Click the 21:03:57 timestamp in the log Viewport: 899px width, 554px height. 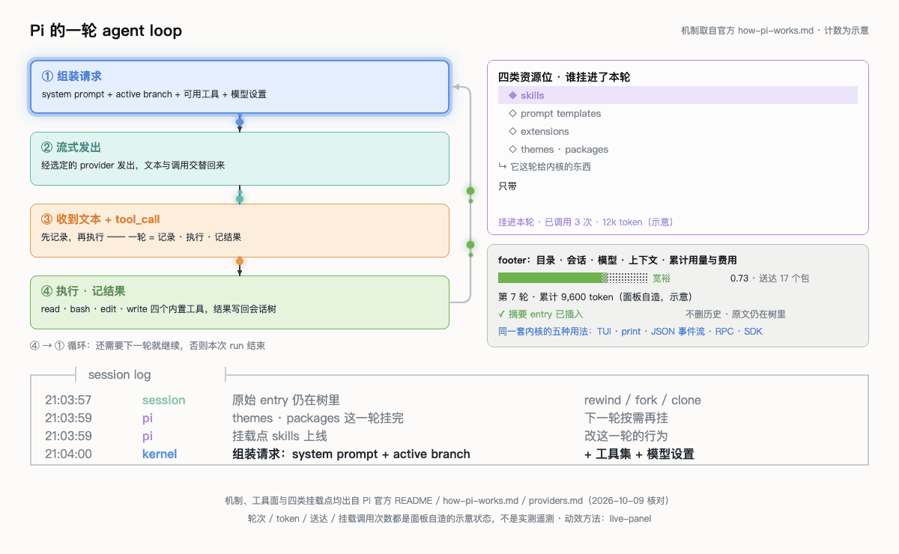pos(68,401)
